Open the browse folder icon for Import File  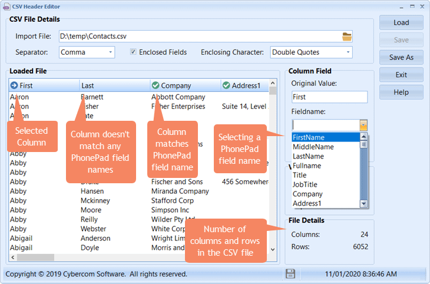(346, 37)
